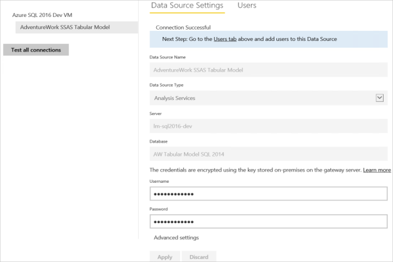Switch to the Users tab
393x262 pixels.
coord(247,6)
